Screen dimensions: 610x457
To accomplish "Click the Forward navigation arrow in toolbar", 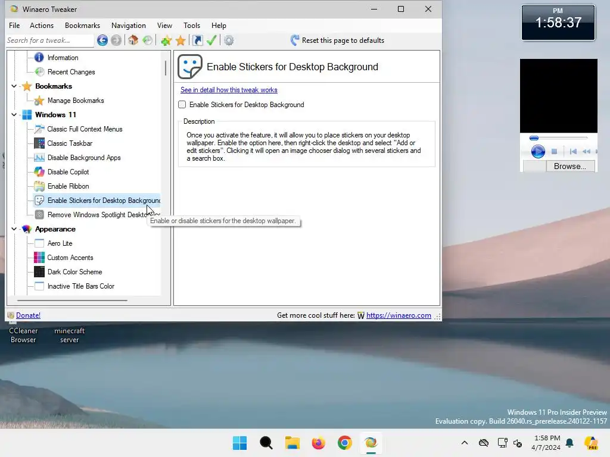I will pos(116,40).
